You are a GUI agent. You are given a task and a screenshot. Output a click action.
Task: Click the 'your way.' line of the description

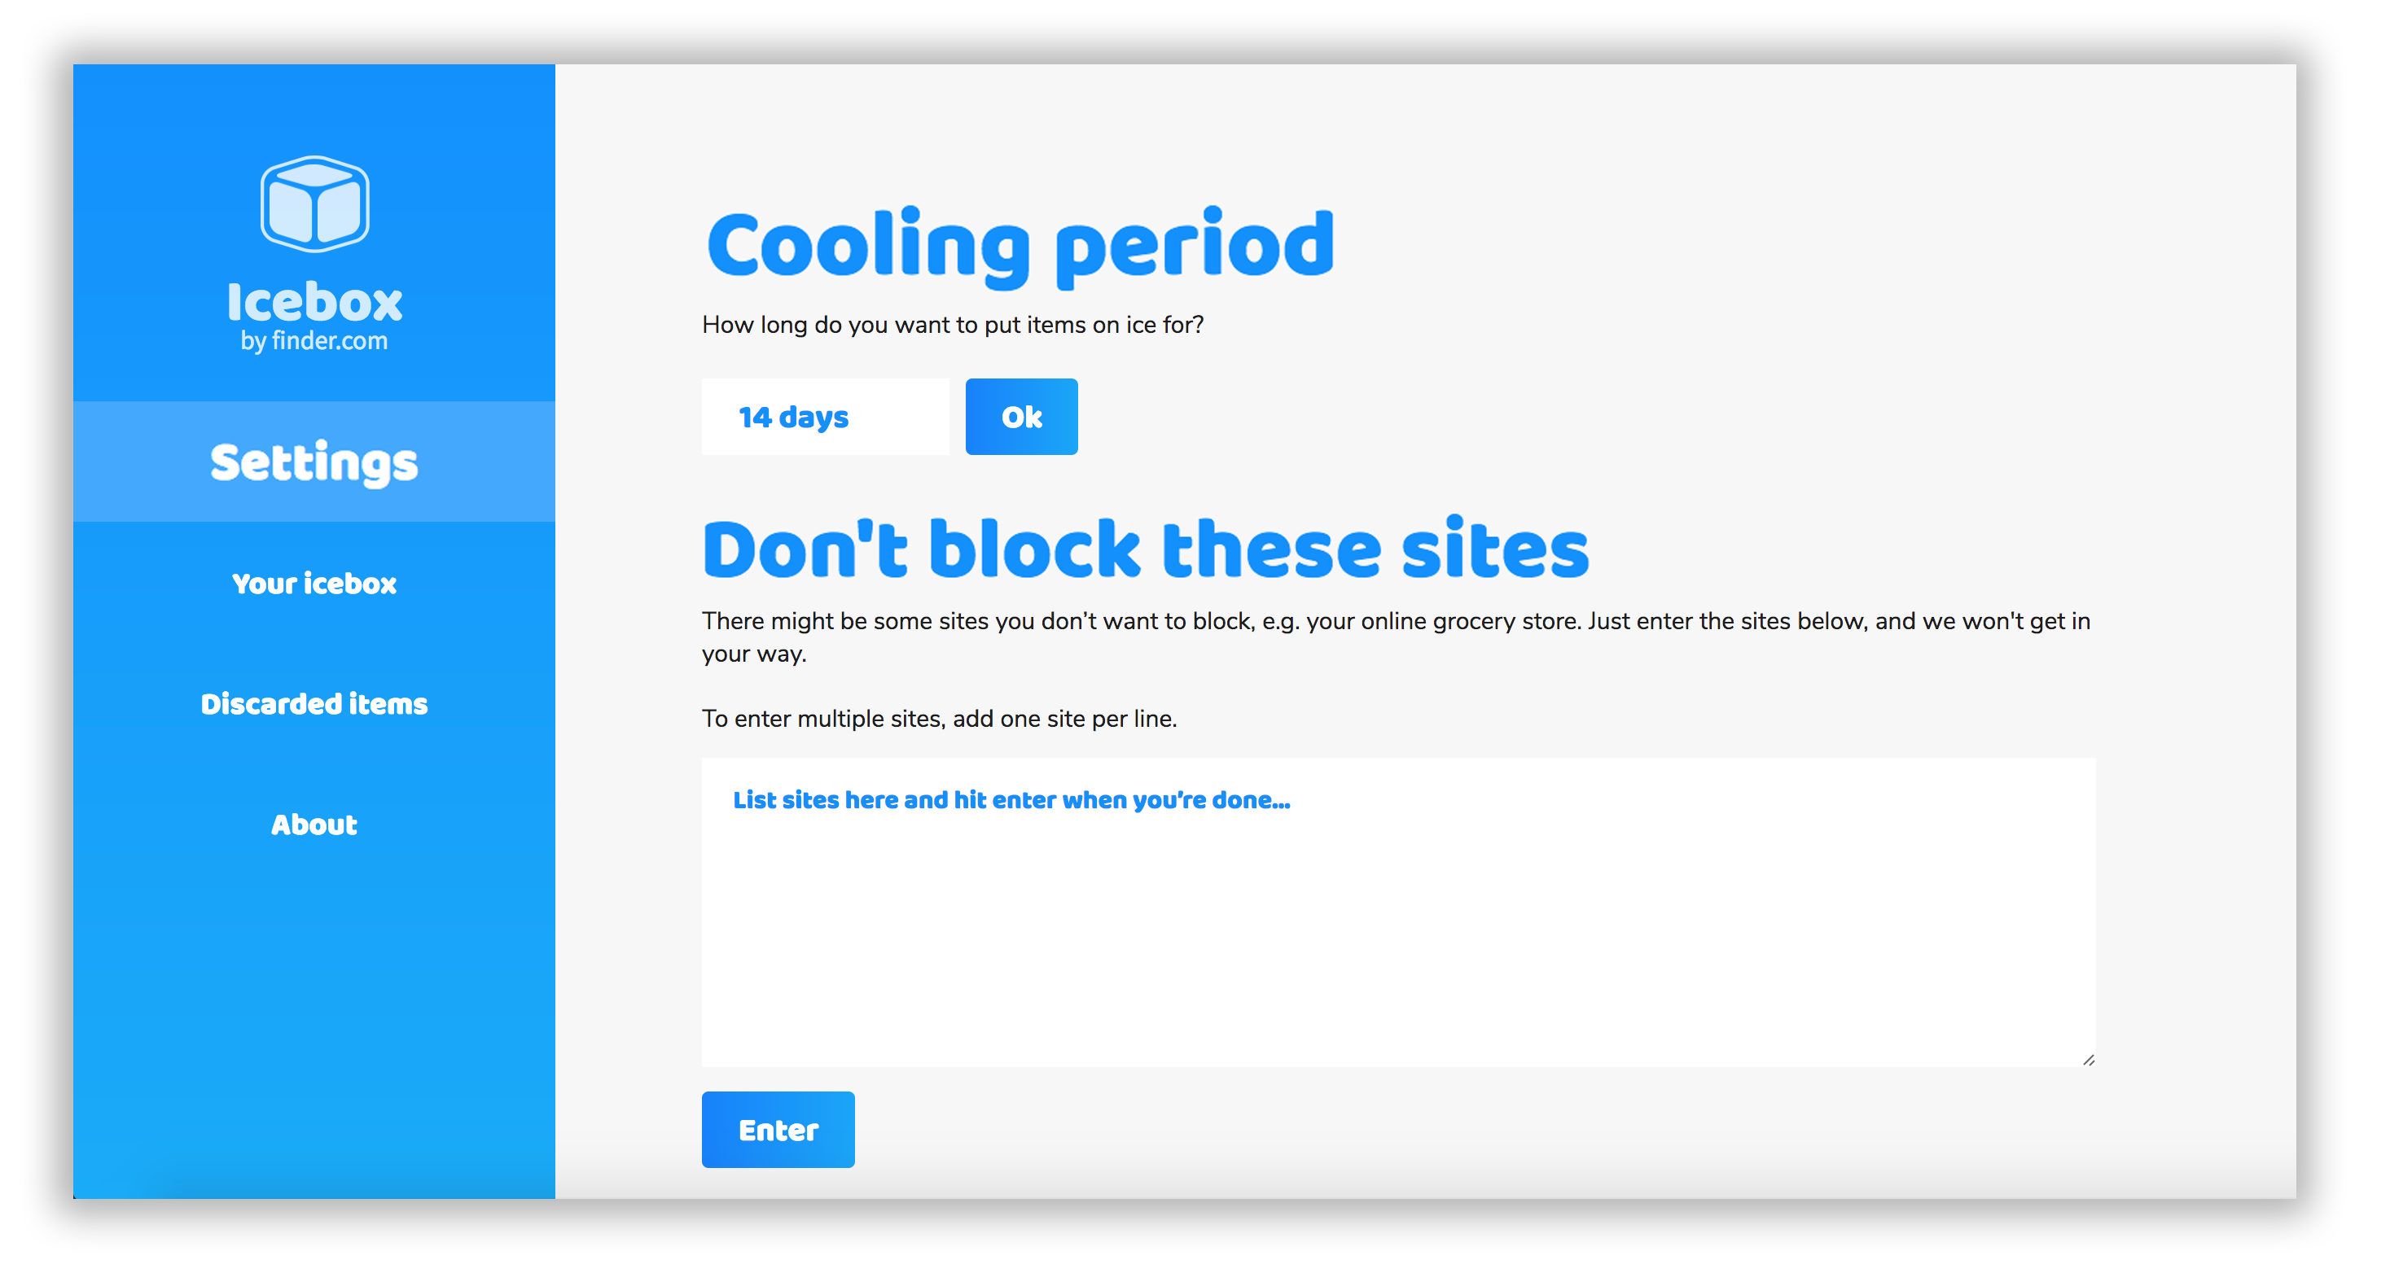tap(754, 654)
